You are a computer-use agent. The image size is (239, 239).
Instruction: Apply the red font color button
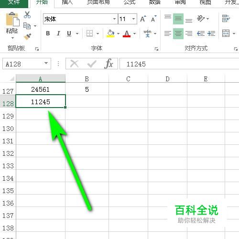pos(127,33)
